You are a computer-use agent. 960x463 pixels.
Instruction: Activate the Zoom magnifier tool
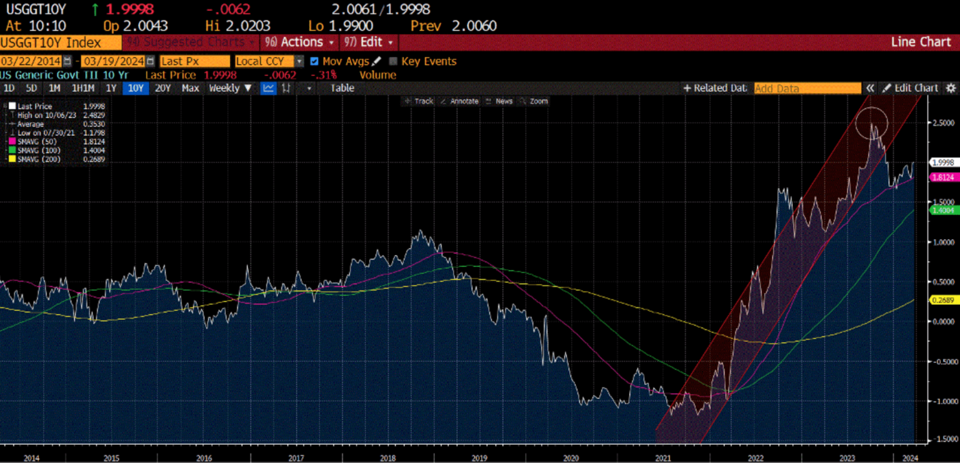pos(538,101)
